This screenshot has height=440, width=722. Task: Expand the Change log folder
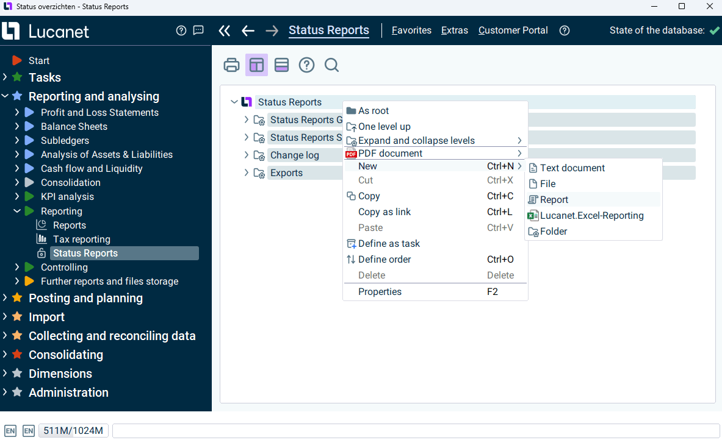[x=247, y=155]
